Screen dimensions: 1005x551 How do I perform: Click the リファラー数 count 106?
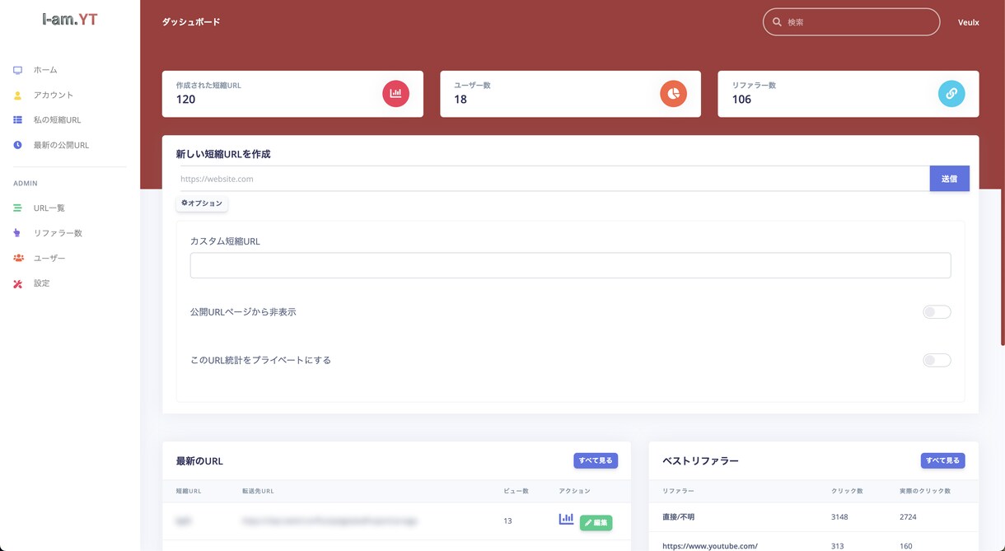[741, 100]
